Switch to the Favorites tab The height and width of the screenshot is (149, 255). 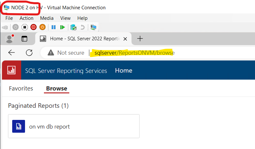click(x=21, y=89)
